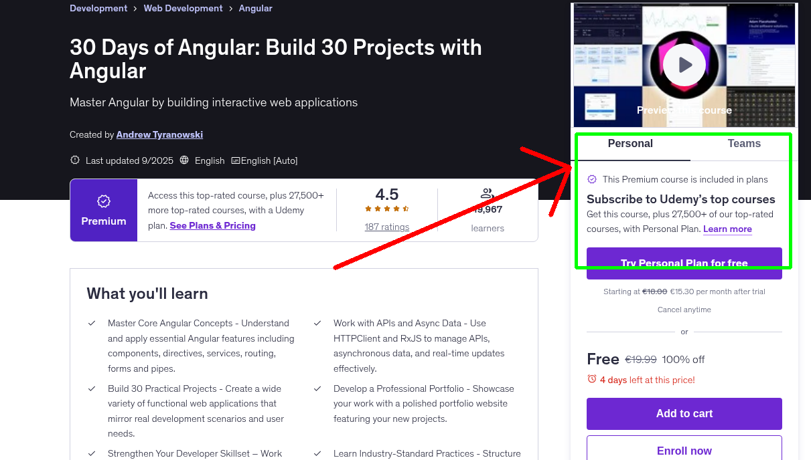Click the 'Last updated 9/2025' text
The width and height of the screenshot is (811, 460).
pyautogui.click(x=129, y=160)
